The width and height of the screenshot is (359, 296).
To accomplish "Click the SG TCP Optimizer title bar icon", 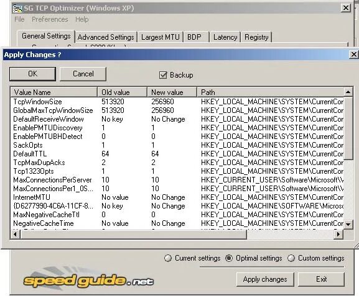I will (17, 9).
